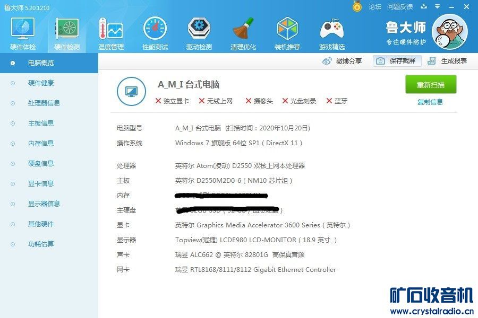
Task: Click 独立显卡 unavailable feature indicator
Action: [x=172, y=101]
